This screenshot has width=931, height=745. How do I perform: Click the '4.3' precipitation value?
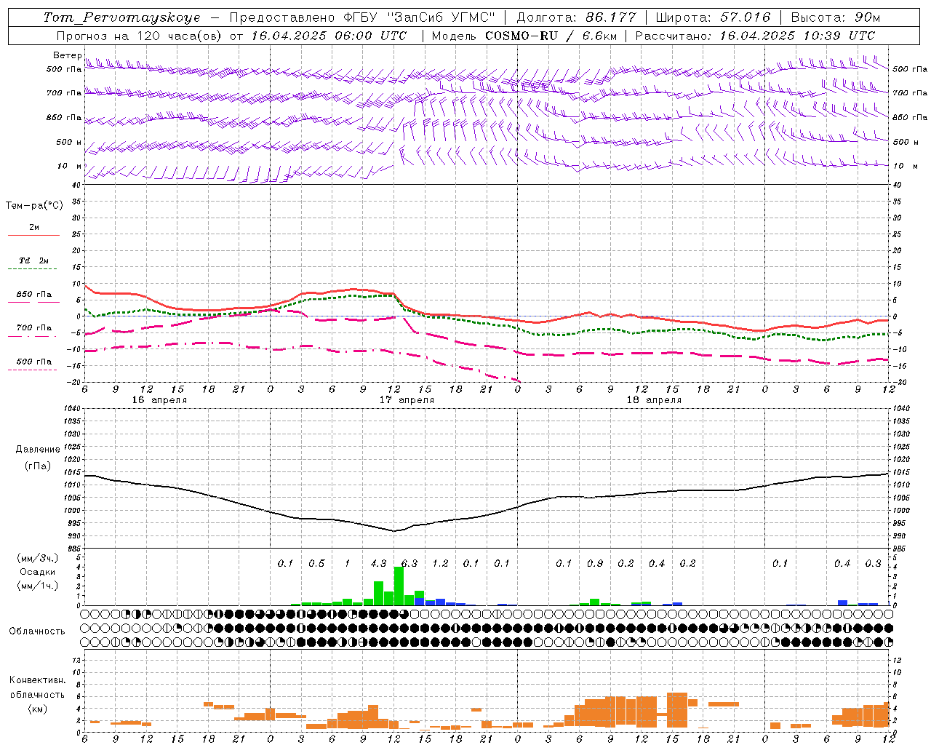(378, 564)
